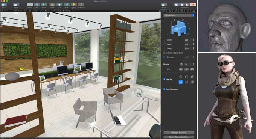Select the red book on the shelf

[x=16, y=121]
